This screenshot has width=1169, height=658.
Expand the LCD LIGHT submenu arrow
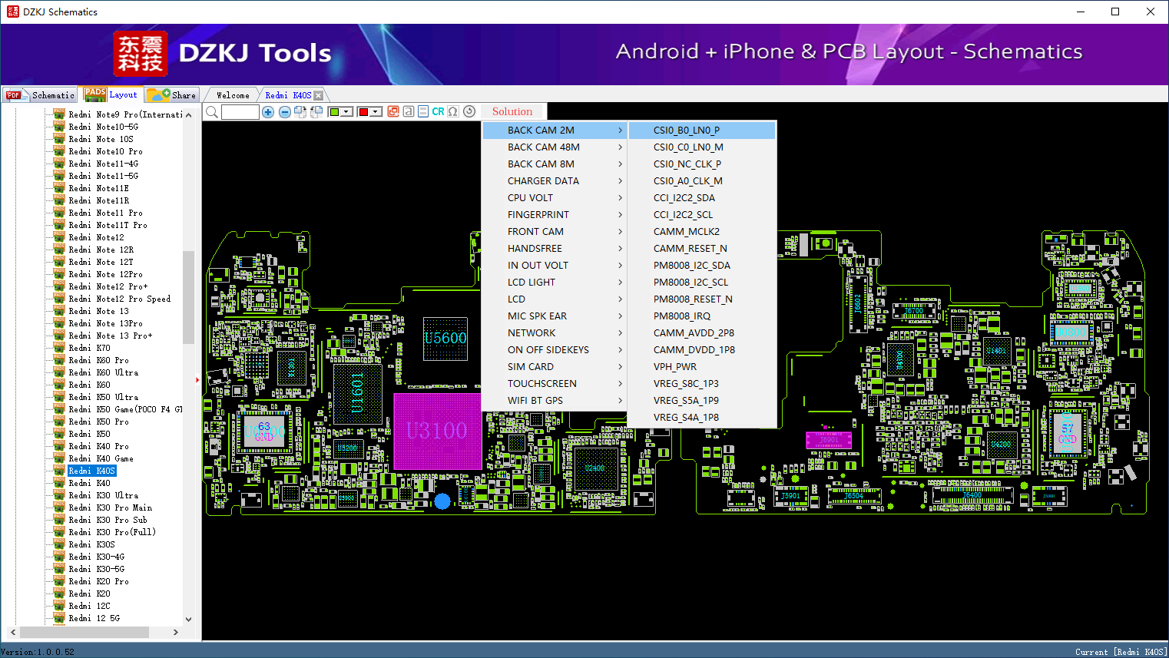620,283
